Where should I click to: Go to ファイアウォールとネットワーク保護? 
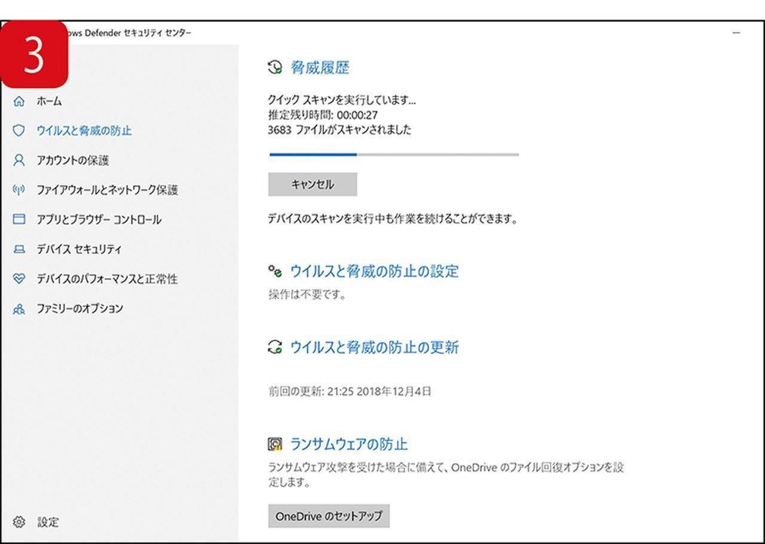click(108, 190)
